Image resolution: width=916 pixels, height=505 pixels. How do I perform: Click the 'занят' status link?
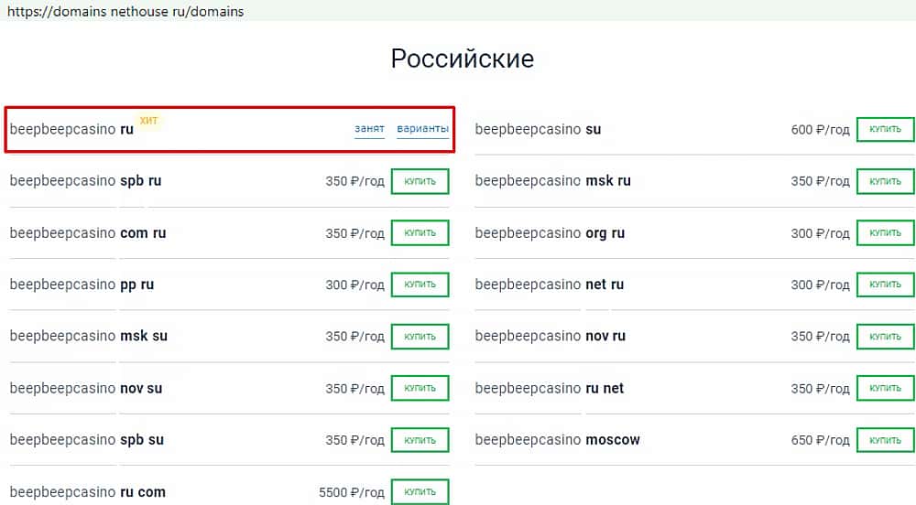click(369, 129)
